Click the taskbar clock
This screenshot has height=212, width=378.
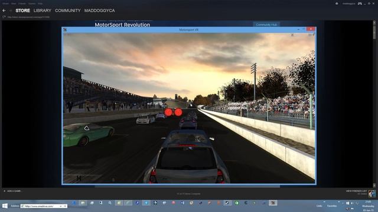[x=368, y=206]
